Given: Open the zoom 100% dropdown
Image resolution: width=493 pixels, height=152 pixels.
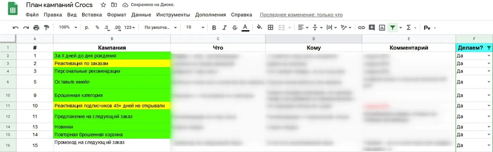Looking at the screenshot, I should 68,27.
